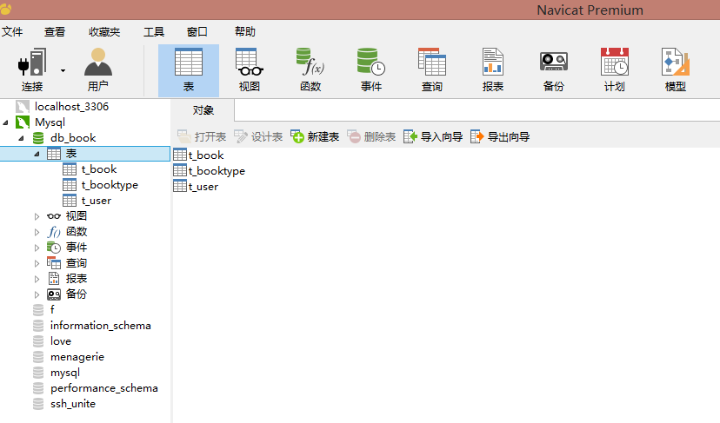Open the 备份 backup toolbar icon
Image resolution: width=720 pixels, height=423 pixels.
[553, 70]
